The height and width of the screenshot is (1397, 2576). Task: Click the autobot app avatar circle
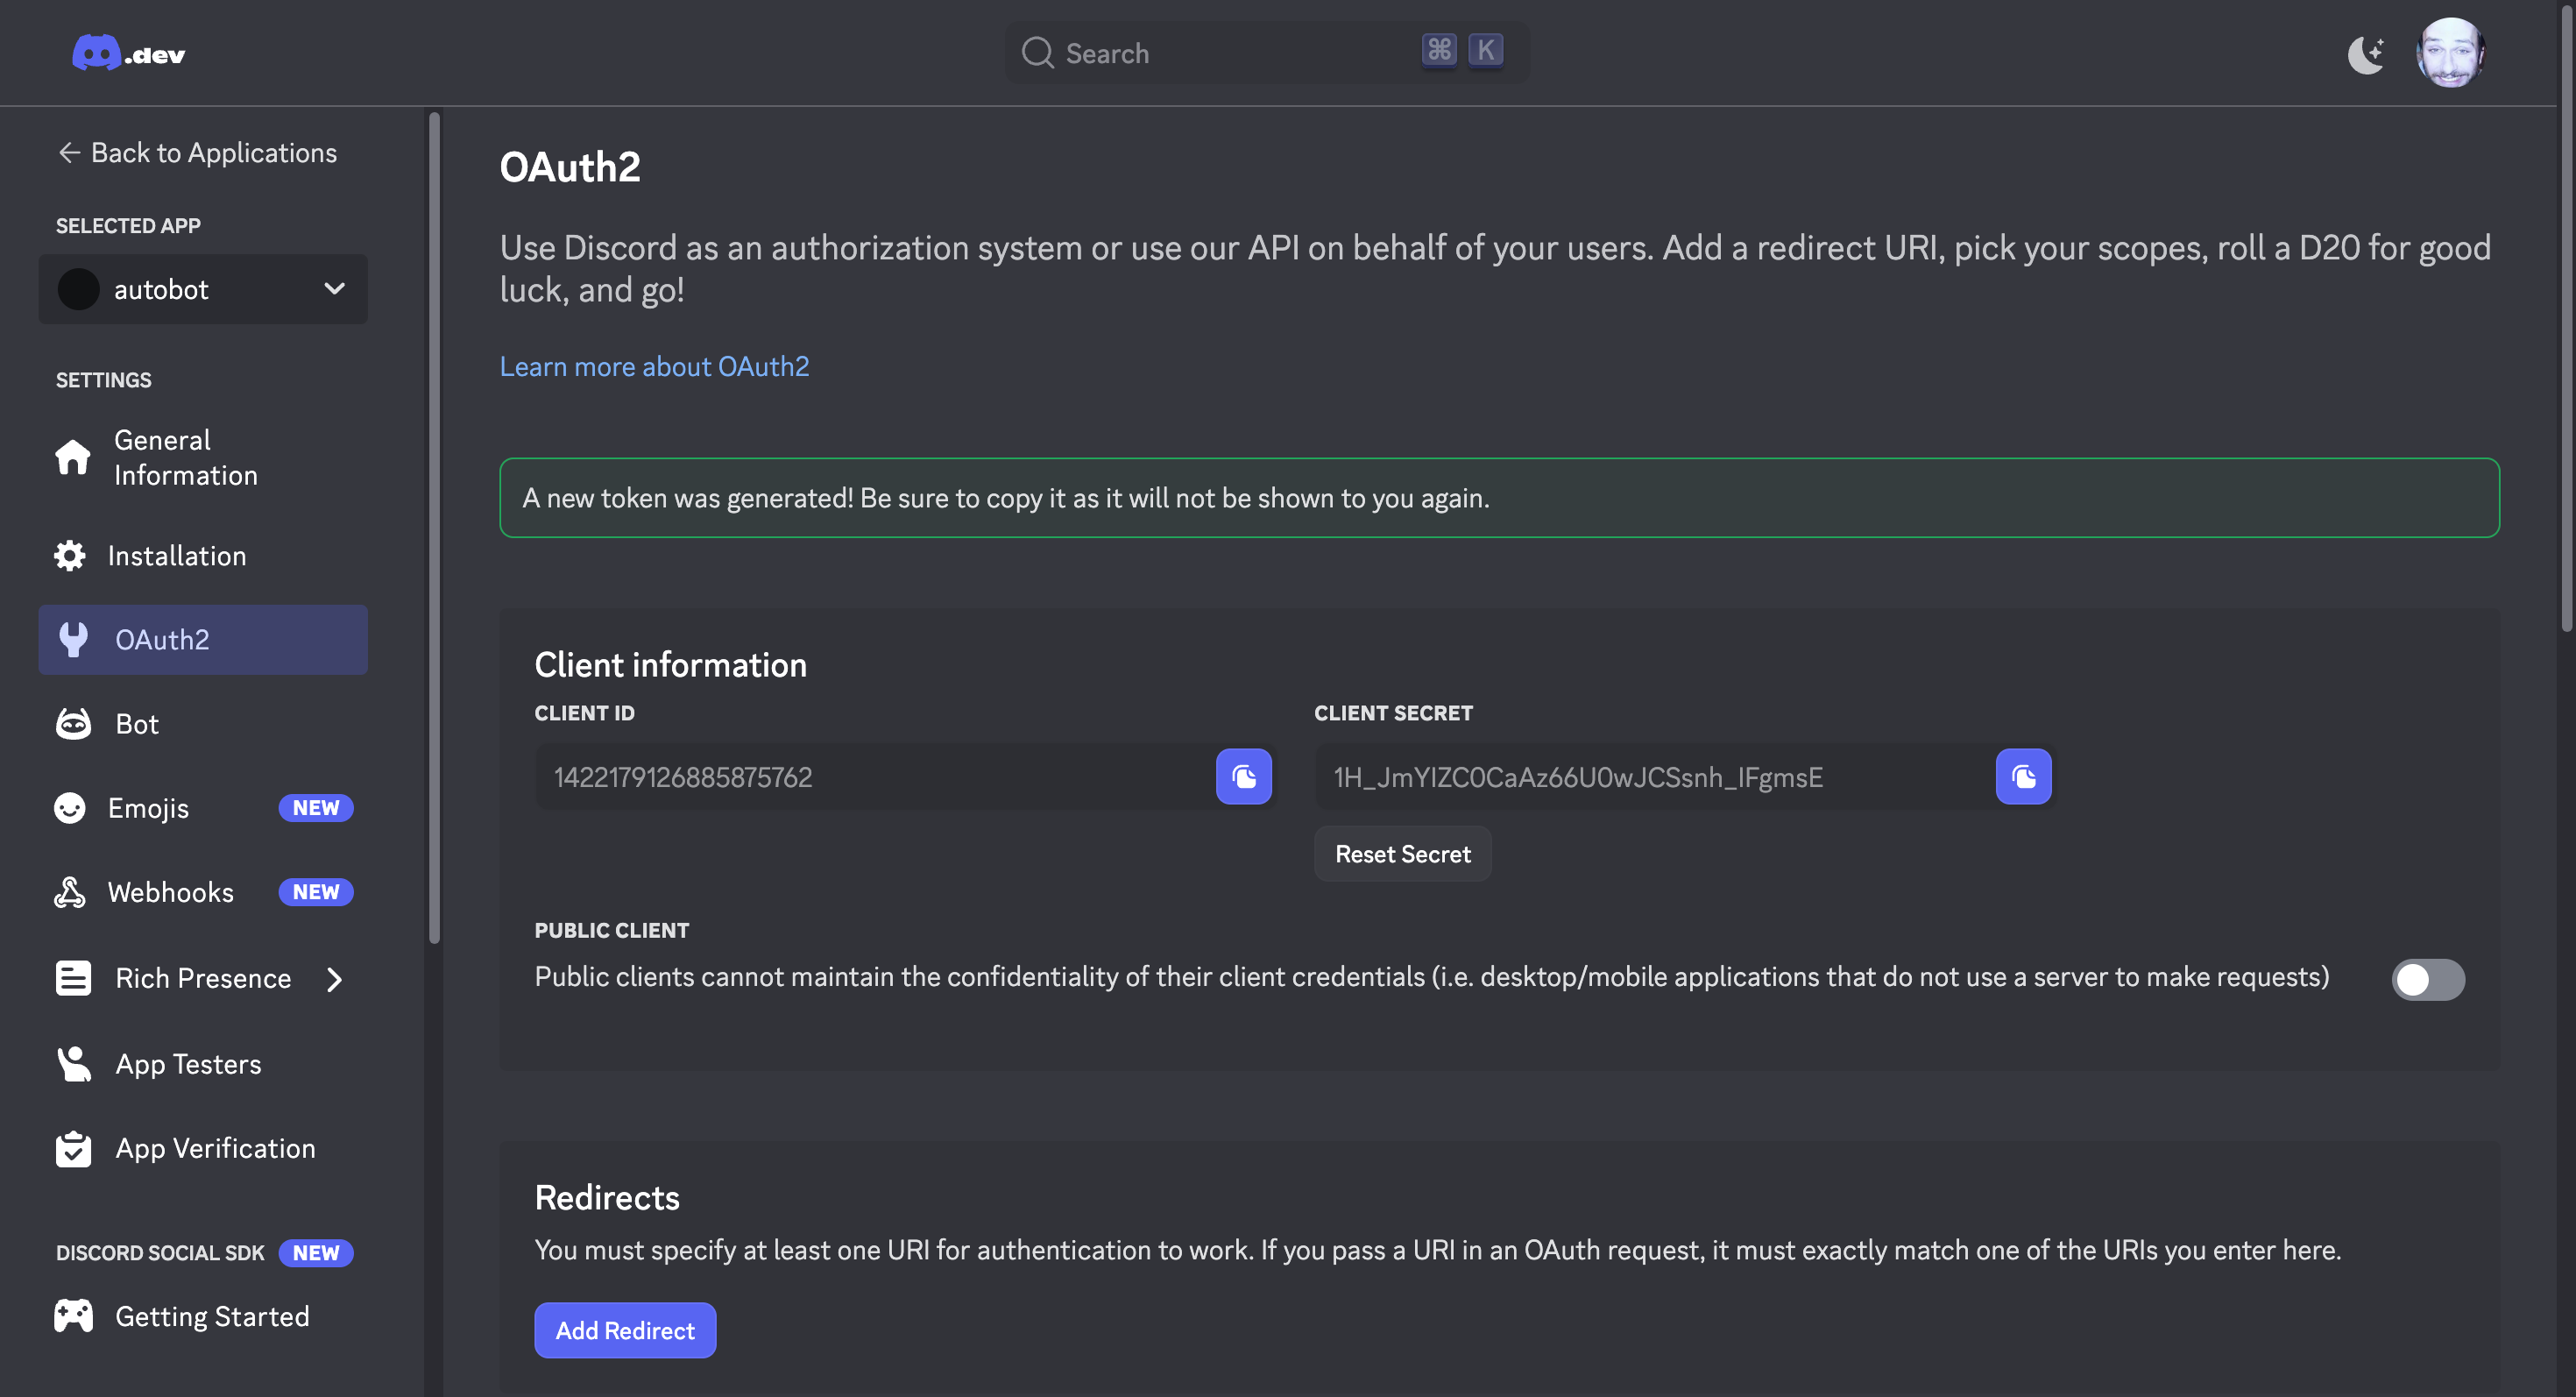[x=78, y=289]
